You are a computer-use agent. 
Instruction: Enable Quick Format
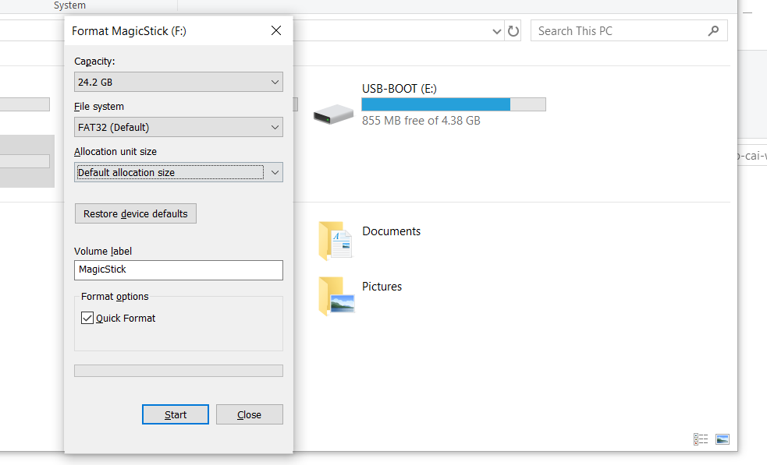point(87,317)
